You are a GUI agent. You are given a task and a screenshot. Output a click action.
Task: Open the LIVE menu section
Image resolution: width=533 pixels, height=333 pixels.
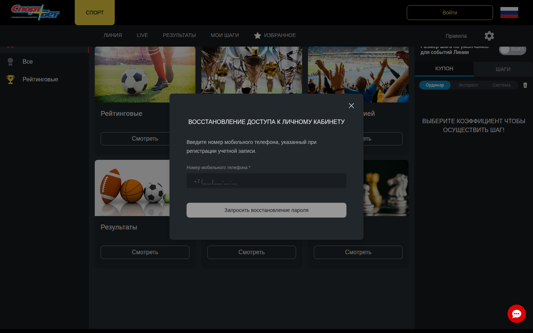(x=142, y=35)
